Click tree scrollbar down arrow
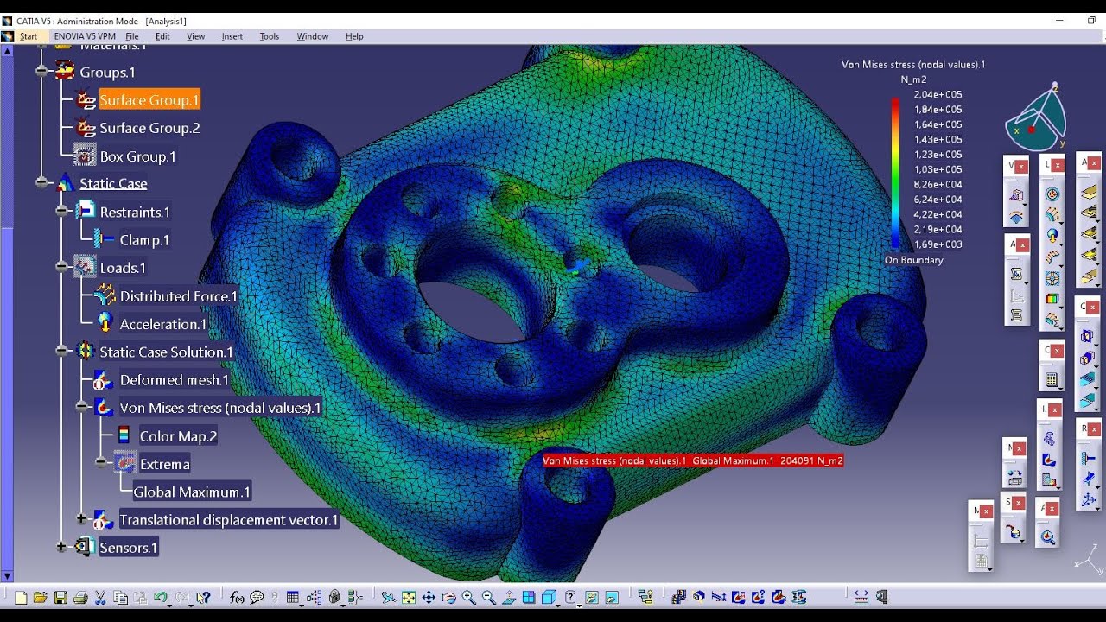 click(7, 575)
